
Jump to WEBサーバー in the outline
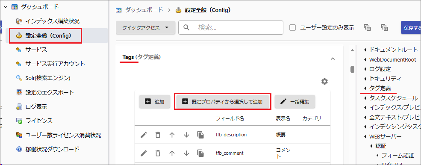[x=385, y=136]
